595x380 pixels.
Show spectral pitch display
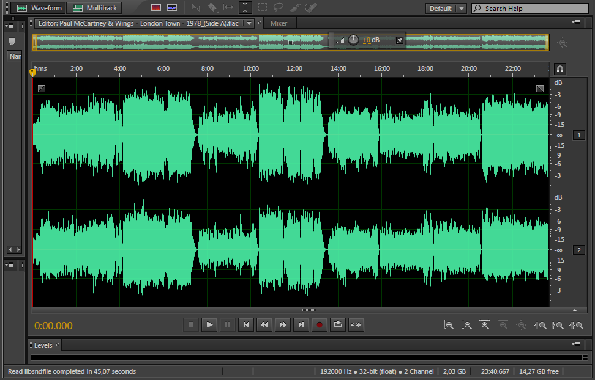[x=172, y=8]
